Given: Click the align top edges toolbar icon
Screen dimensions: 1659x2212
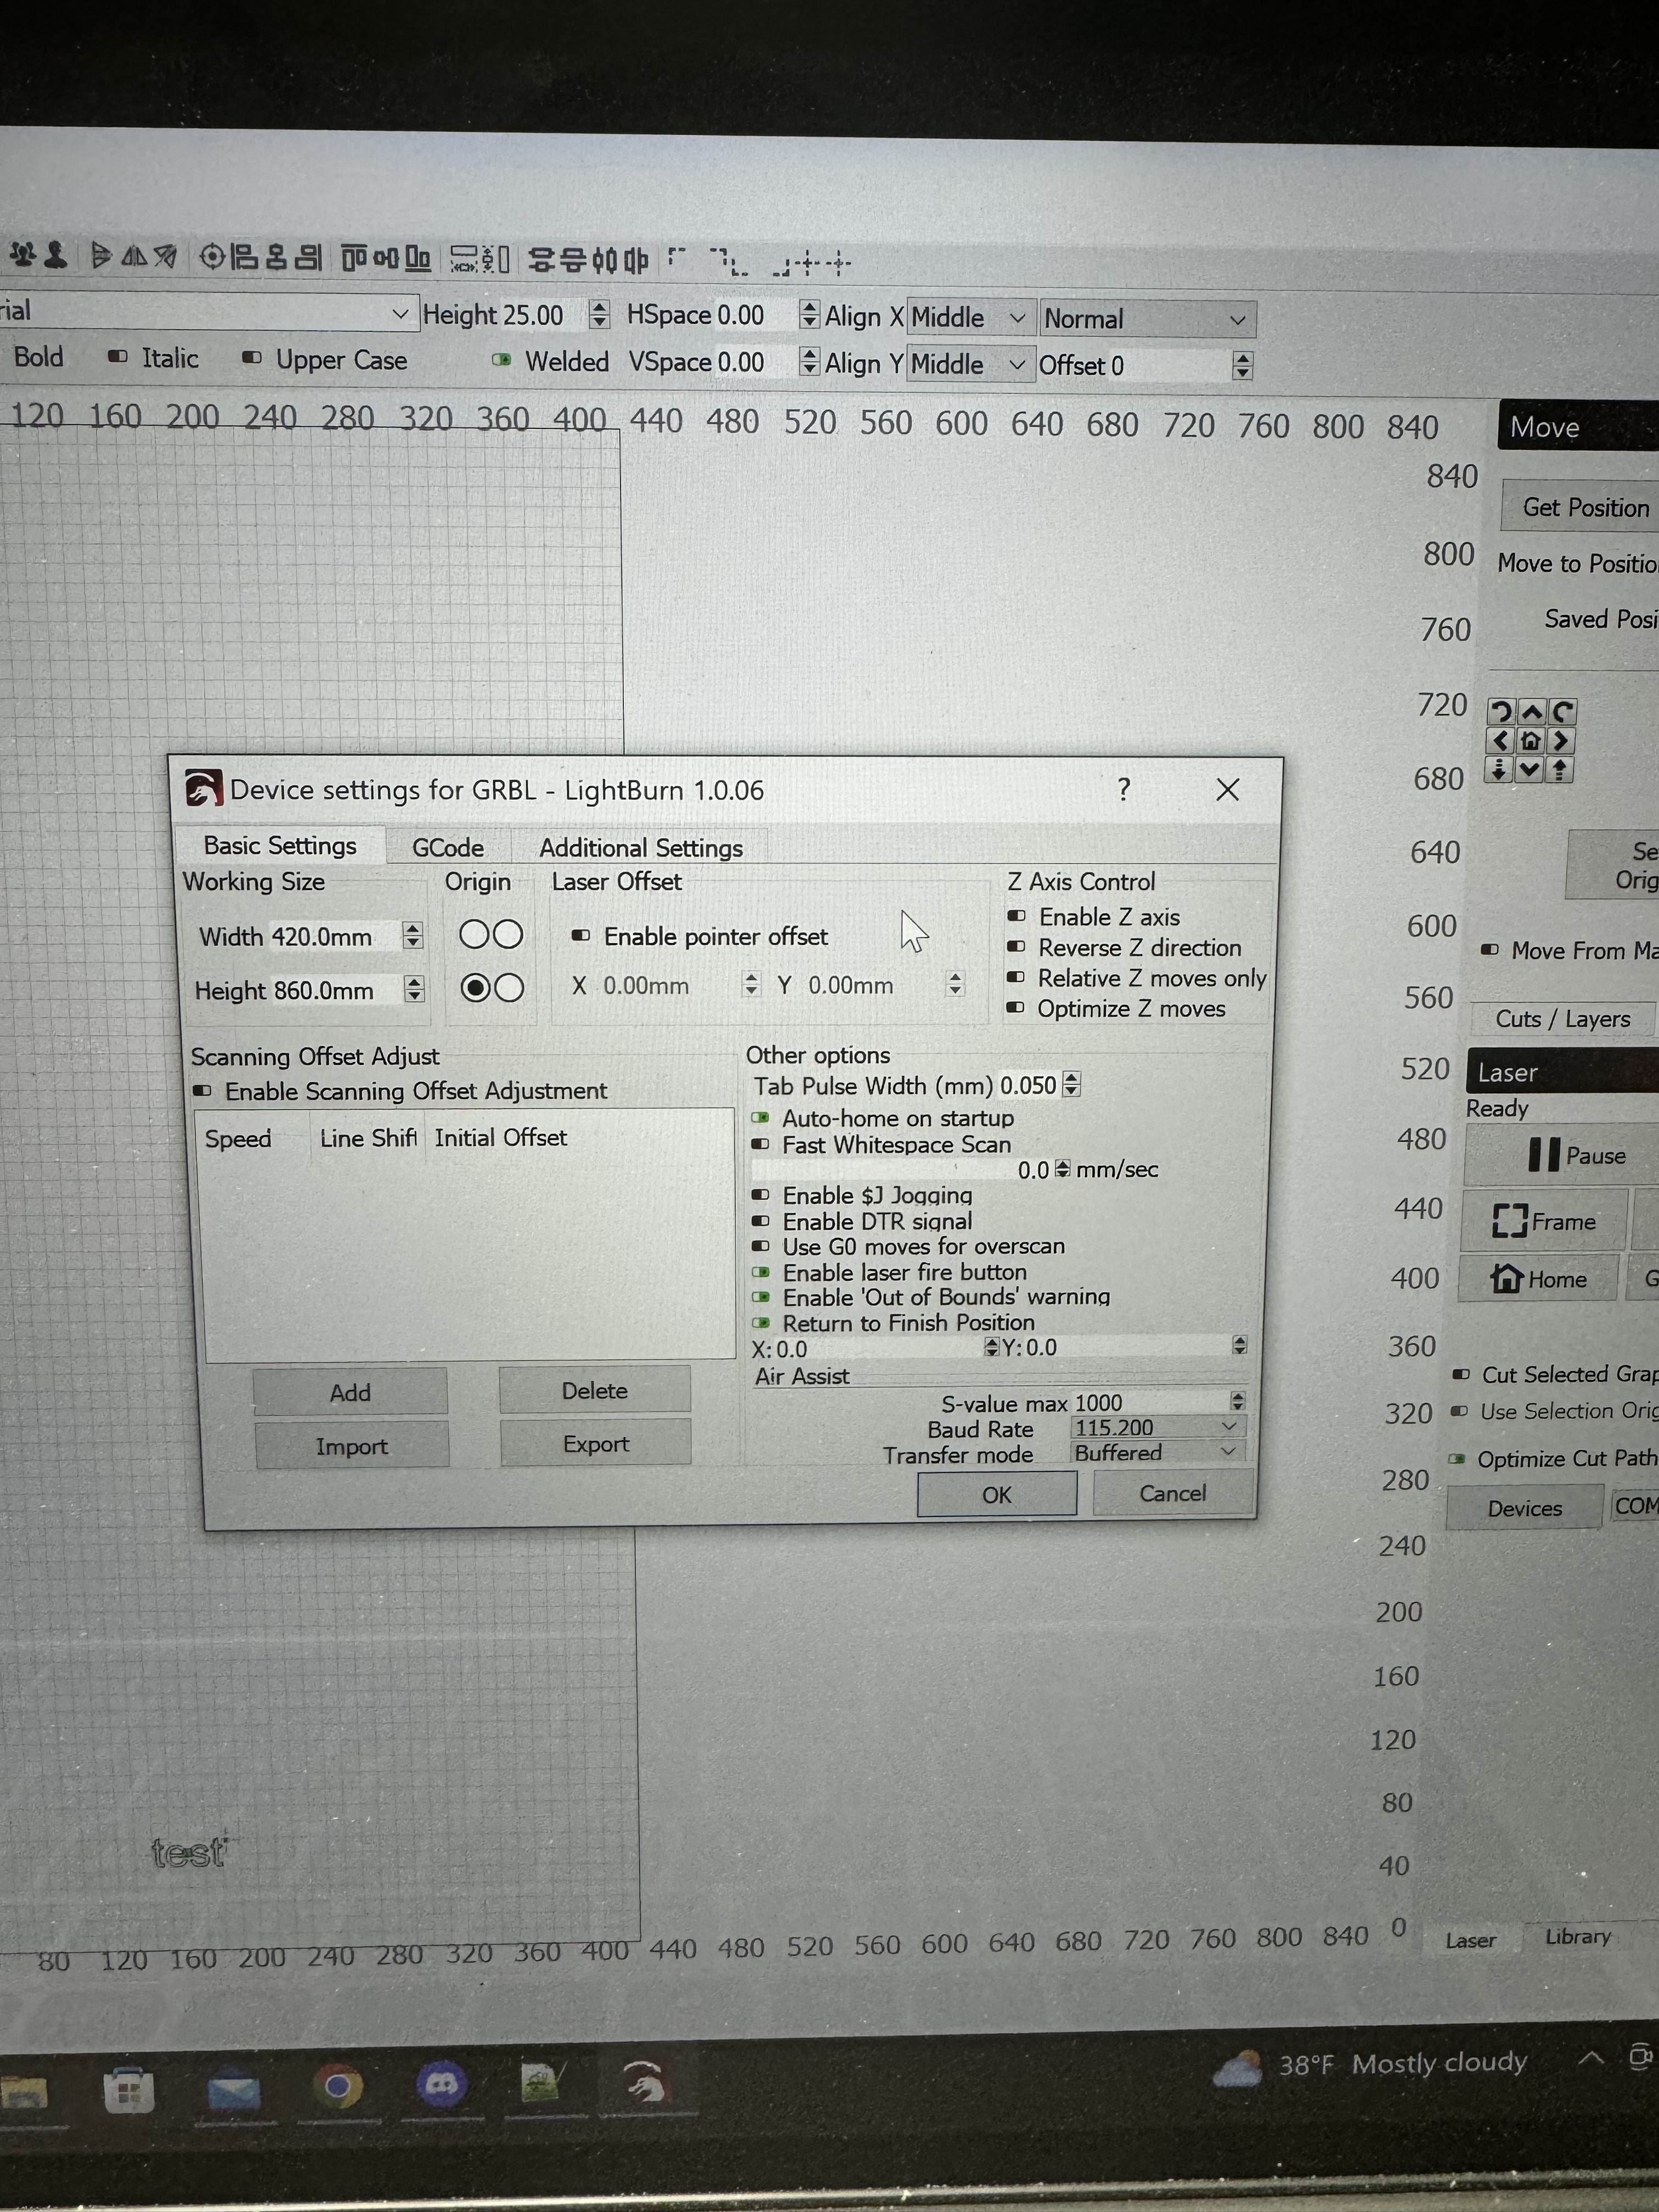Looking at the screenshot, I should point(355,259).
